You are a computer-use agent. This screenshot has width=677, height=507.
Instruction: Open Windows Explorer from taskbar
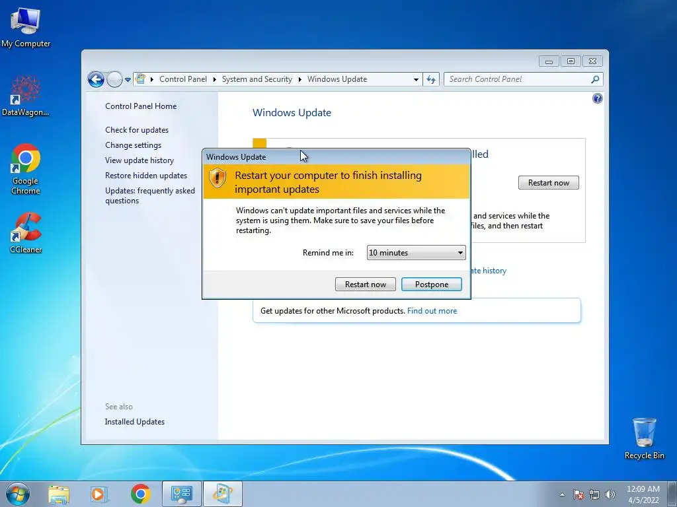pyautogui.click(x=59, y=494)
